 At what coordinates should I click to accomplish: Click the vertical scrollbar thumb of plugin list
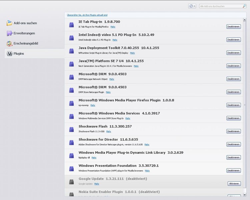click(x=245, y=105)
